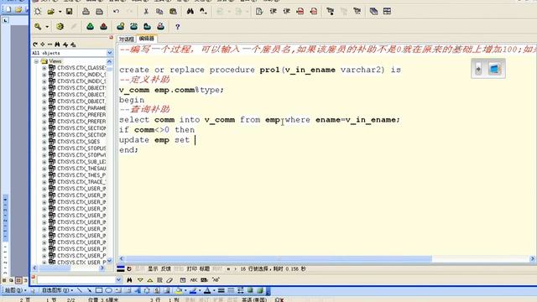The width and height of the screenshot is (537, 302).
Task: Select CTXSYS.CTX_SUB_LE view in tree
Action: tap(81, 162)
